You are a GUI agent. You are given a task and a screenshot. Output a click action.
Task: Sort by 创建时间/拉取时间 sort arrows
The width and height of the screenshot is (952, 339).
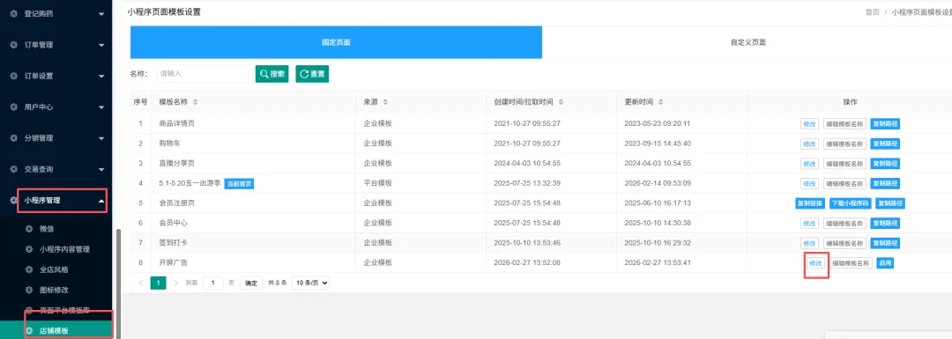(561, 102)
